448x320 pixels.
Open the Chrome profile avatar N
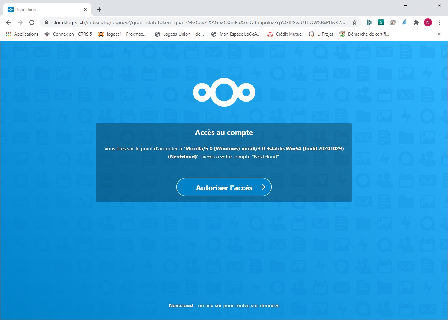coord(428,22)
